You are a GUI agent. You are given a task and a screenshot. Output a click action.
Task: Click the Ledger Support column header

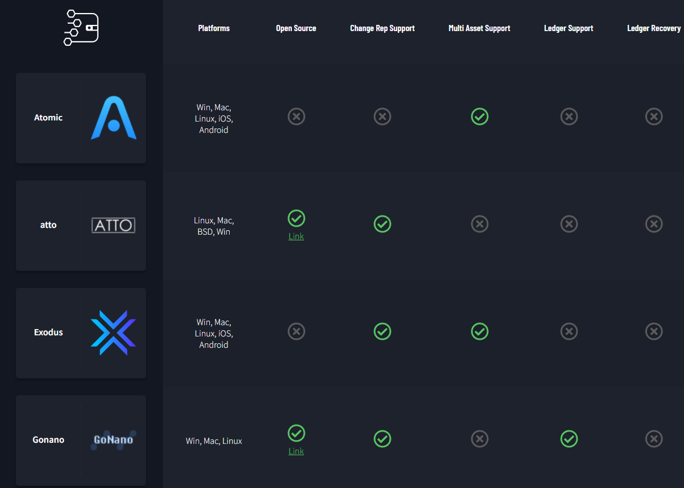click(569, 28)
